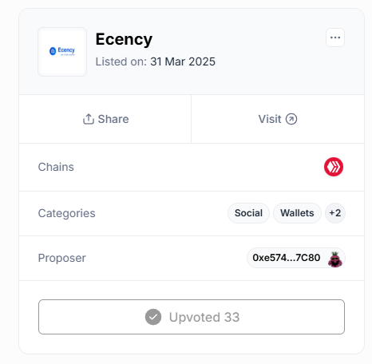Expand the +2 more categories badge
This screenshot has width=372, height=364.
pos(335,213)
